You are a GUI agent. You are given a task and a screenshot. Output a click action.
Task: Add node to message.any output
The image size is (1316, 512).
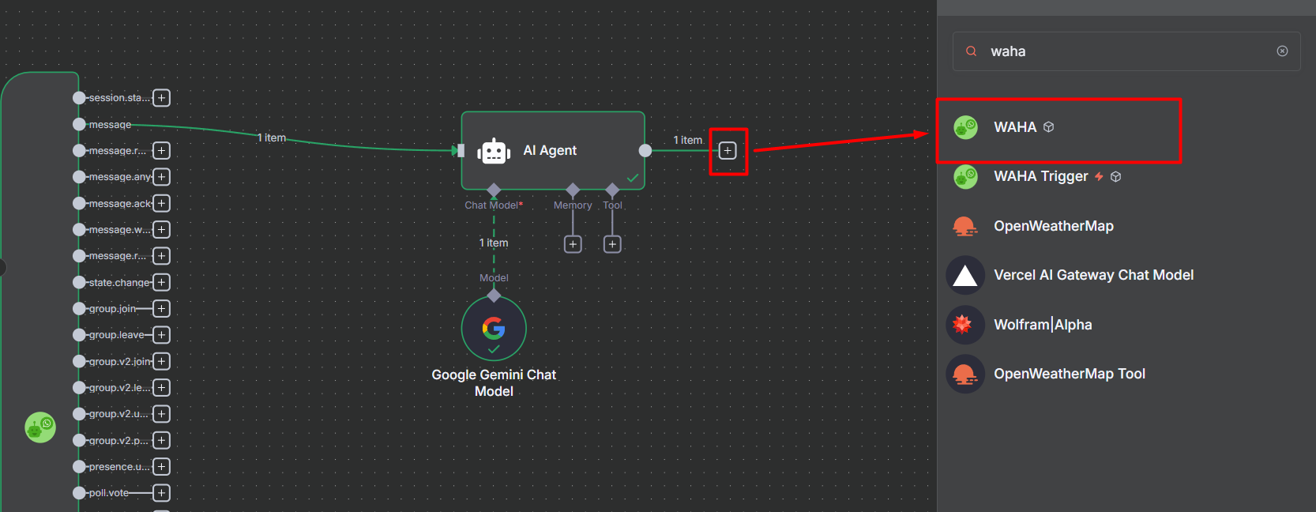click(x=161, y=177)
